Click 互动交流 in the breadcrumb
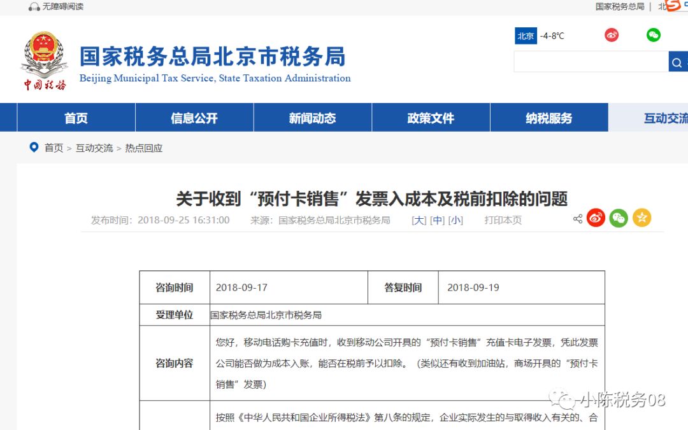This screenshot has width=688, height=430. pyautogui.click(x=94, y=148)
